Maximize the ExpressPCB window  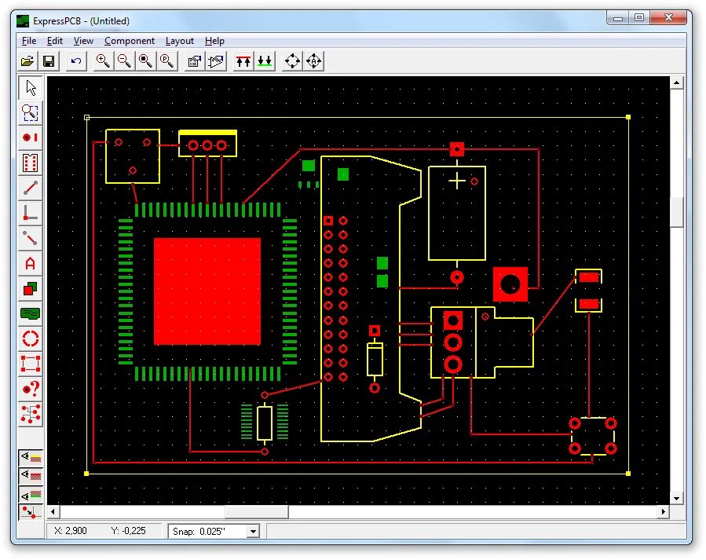tap(639, 18)
